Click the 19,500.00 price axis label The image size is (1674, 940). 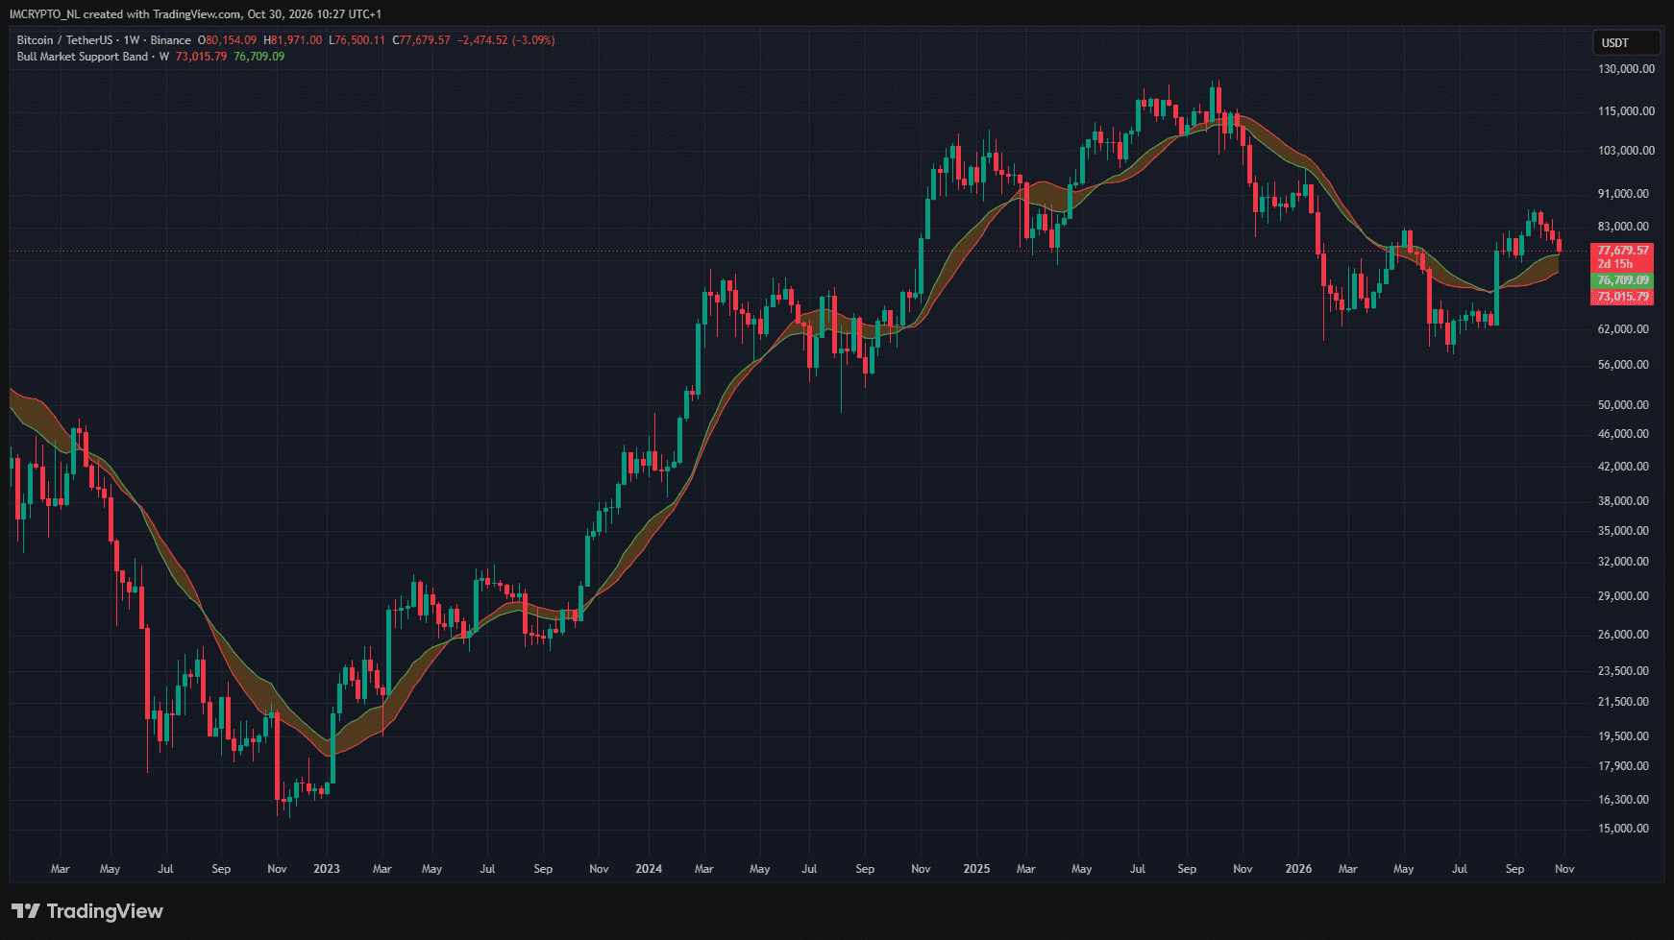(x=1623, y=736)
